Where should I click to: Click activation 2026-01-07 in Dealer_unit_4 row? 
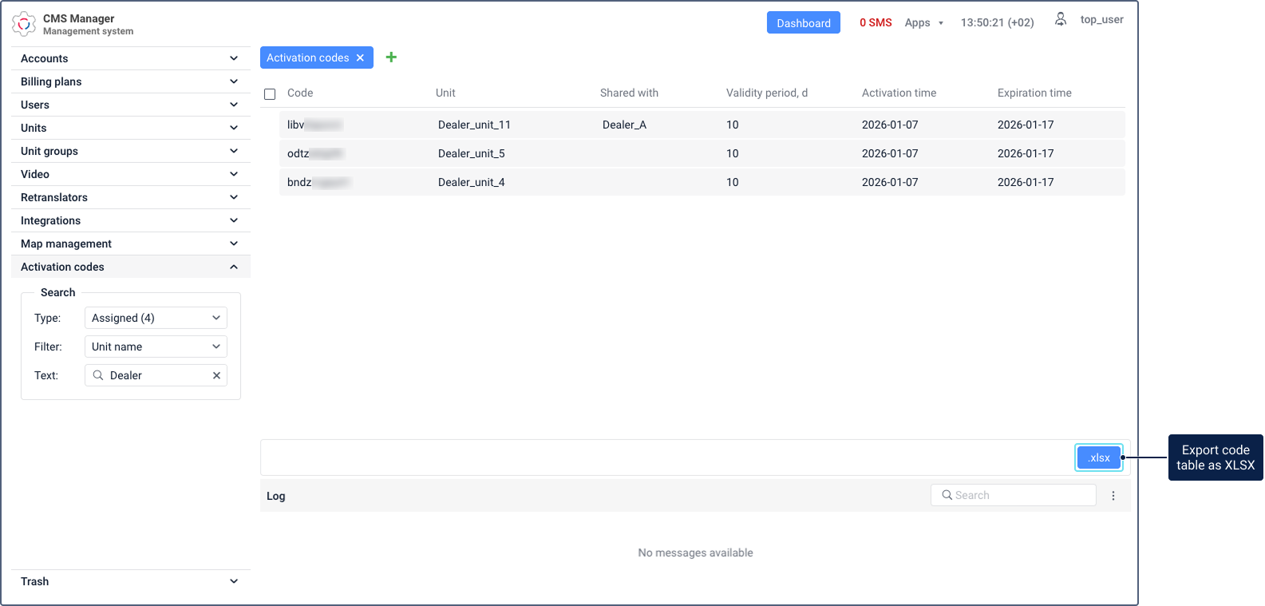890,182
